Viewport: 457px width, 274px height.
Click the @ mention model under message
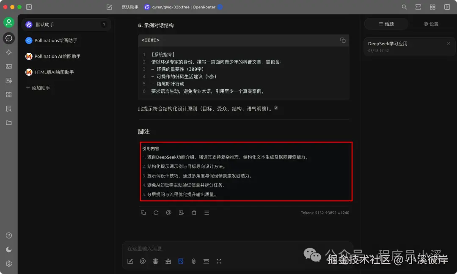pyautogui.click(x=168, y=213)
